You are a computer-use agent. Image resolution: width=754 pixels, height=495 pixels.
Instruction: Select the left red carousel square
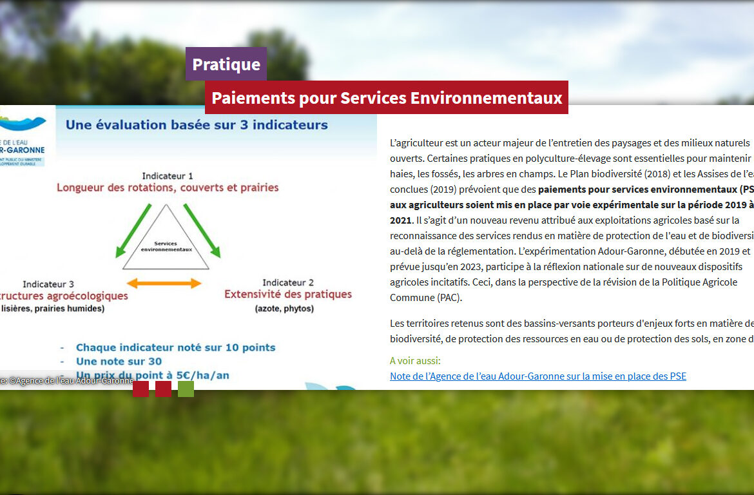(x=140, y=389)
